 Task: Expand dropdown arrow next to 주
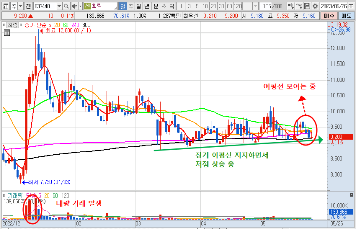tap(20, 6)
